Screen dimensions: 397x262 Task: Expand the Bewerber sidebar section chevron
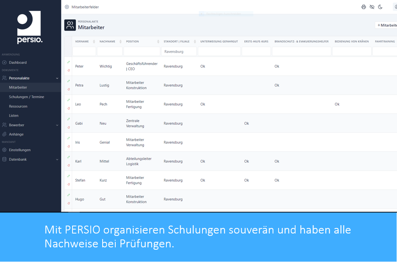pos(57,125)
